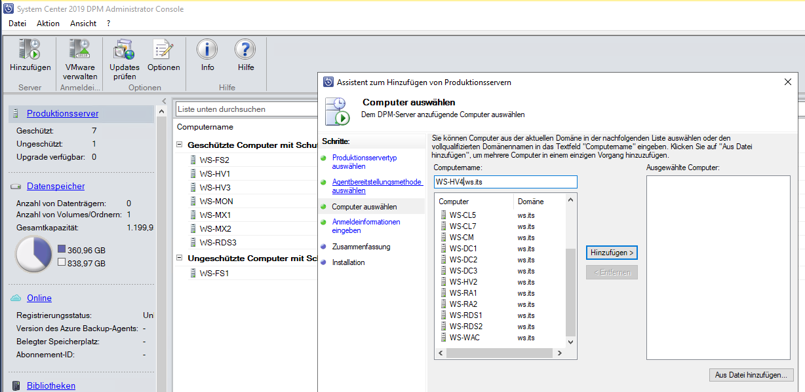The height and width of the screenshot is (392, 805).
Task: Click the Liste unten durchsuchen search box
Action: coord(248,109)
